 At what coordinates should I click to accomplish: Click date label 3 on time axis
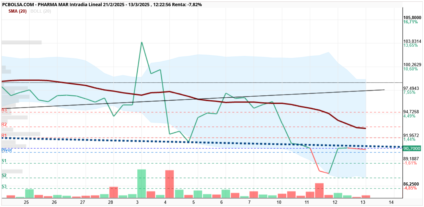coord(138,202)
